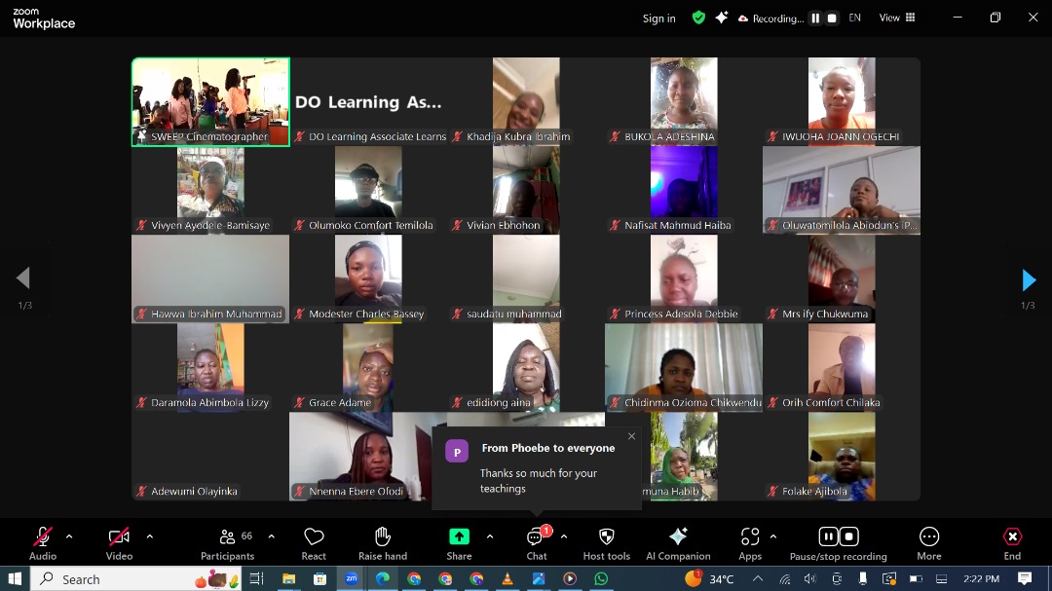Pause the recording in the top bar
The image size is (1052, 591).
(x=815, y=18)
